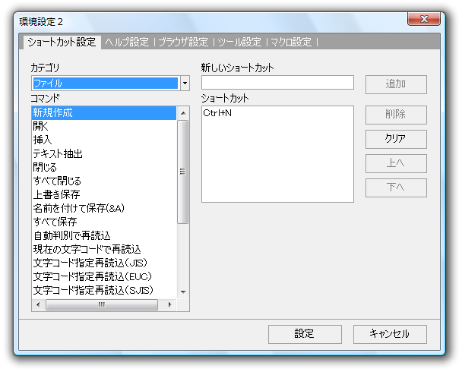Select the ショートカット設定 tab
The height and width of the screenshot is (372, 462).
[62, 42]
